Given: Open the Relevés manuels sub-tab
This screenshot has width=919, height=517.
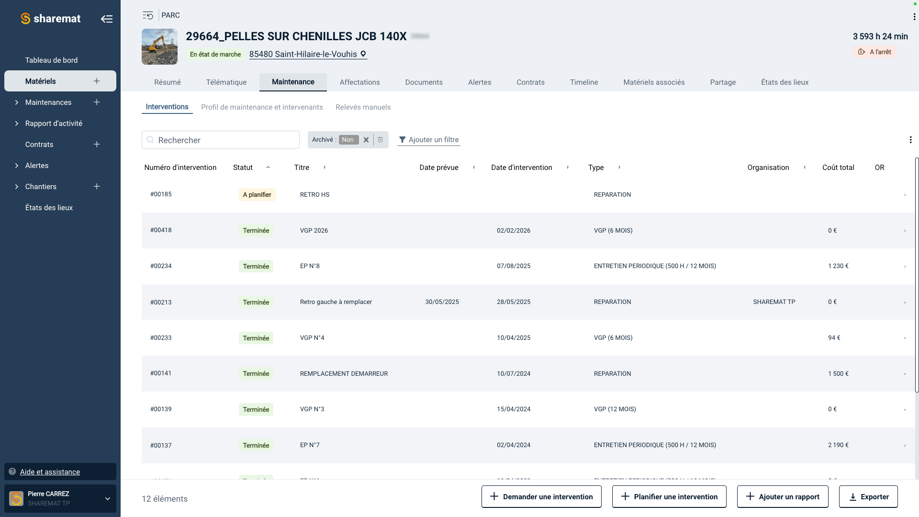Looking at the screenshot, I should [x=363, y=107].
